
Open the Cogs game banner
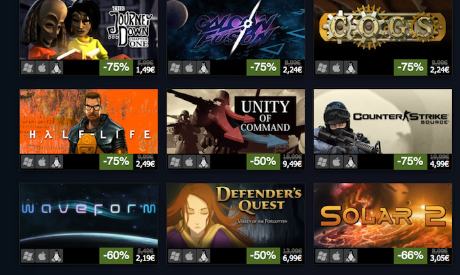coord(383,30)
